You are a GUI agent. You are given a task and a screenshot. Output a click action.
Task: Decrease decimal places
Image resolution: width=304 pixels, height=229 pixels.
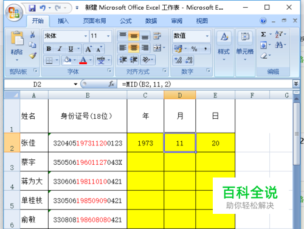(188, 60)
